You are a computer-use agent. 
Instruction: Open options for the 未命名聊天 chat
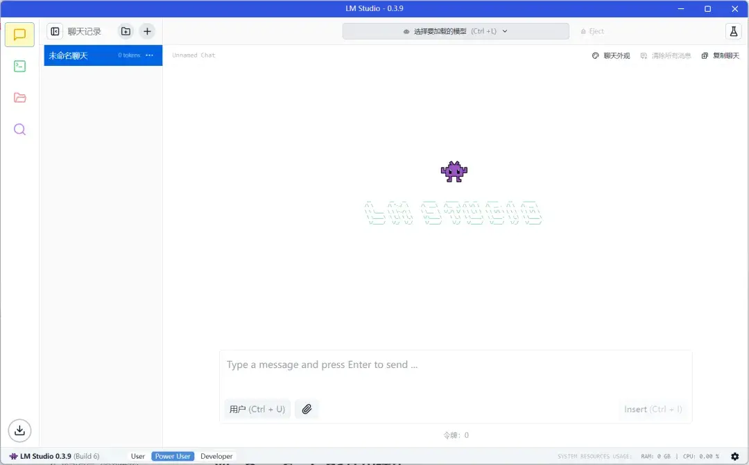[150, 55]
